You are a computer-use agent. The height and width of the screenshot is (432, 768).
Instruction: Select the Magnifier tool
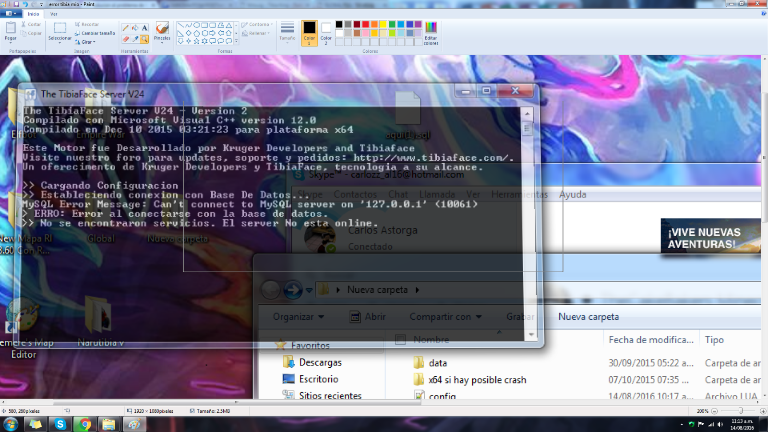(144, 39)
